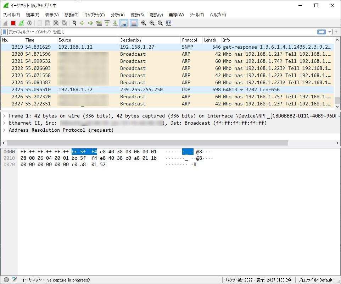
Task: Apply the display filter arrow button
Action: [x=322, y=32]
